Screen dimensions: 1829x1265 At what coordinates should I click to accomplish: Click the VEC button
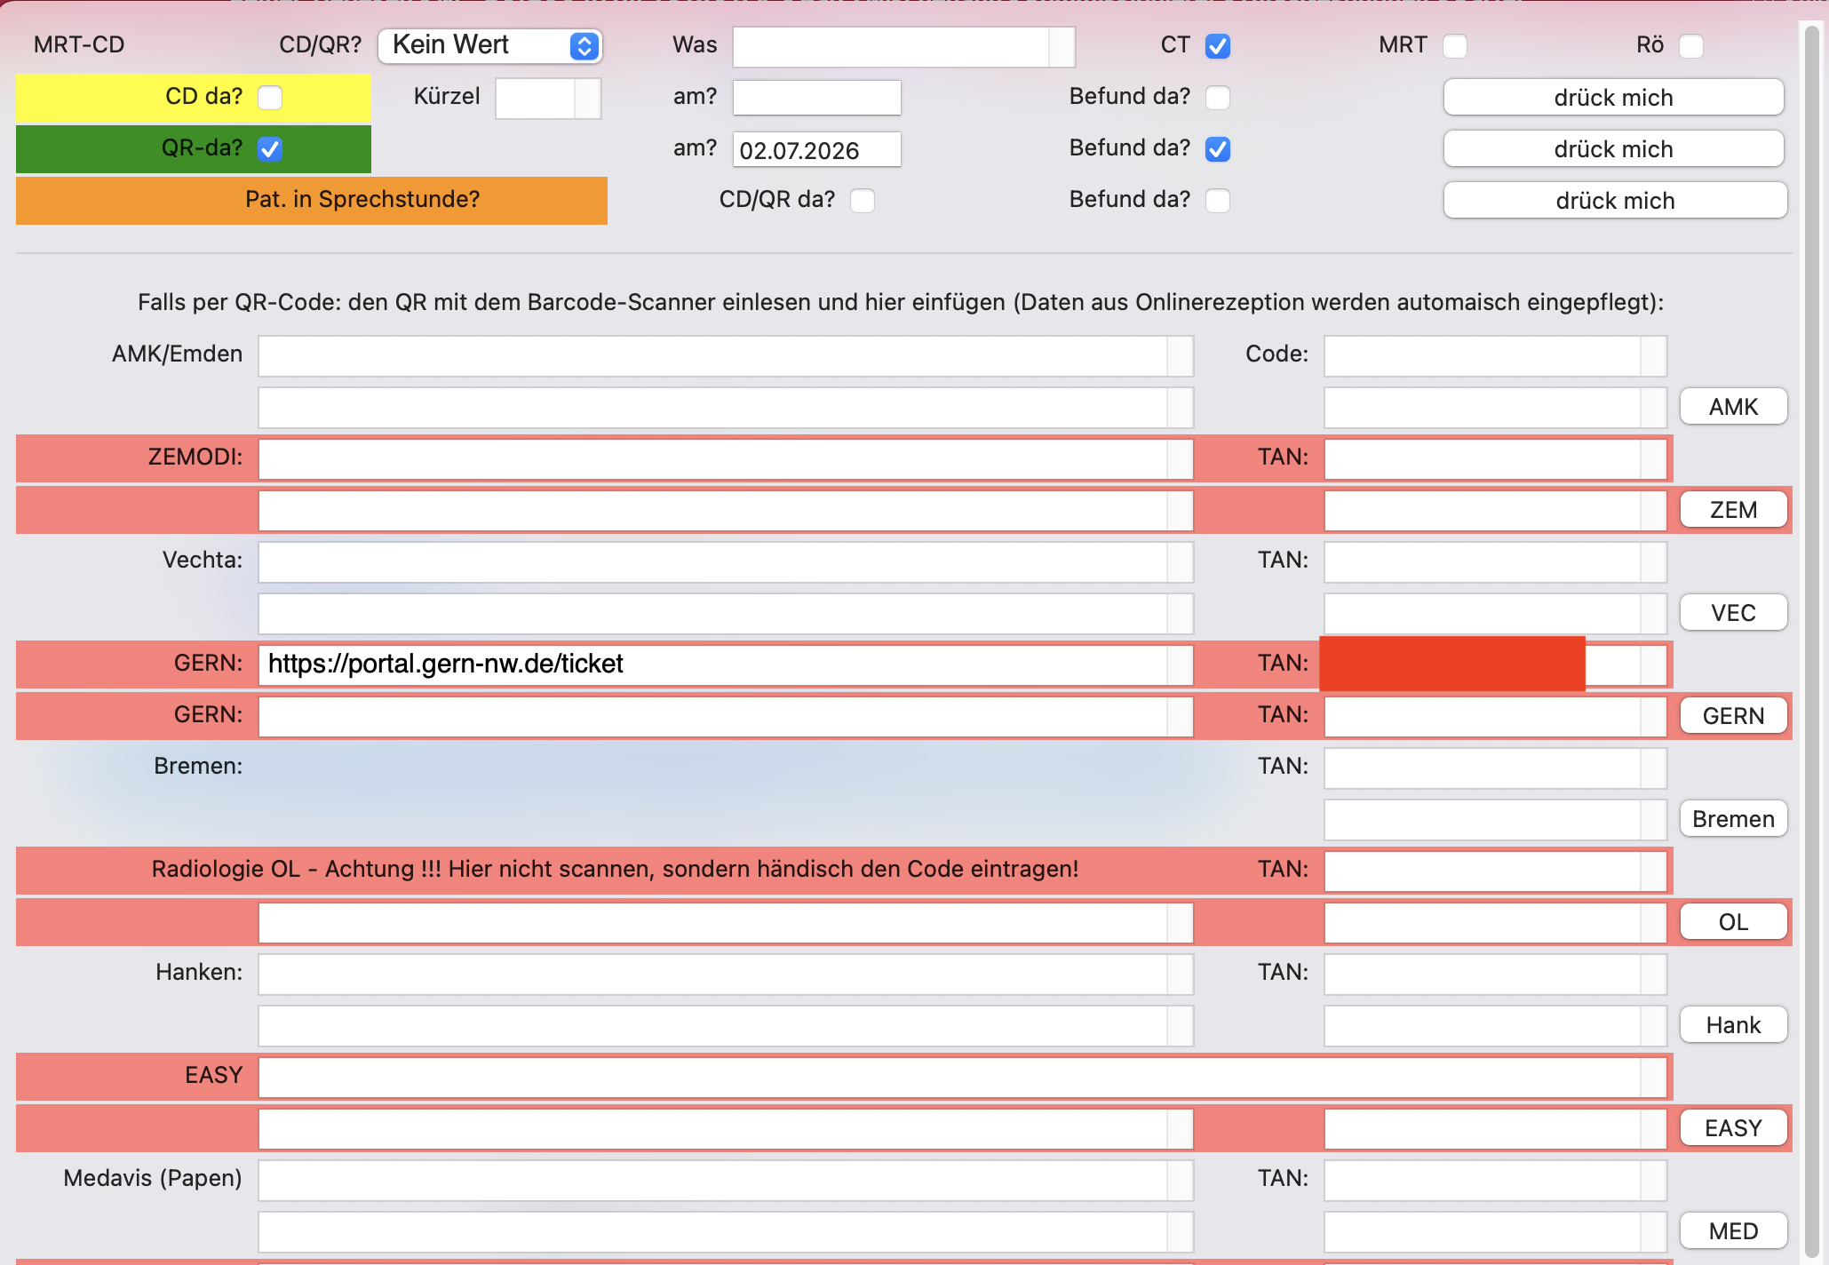point(1733,613)
